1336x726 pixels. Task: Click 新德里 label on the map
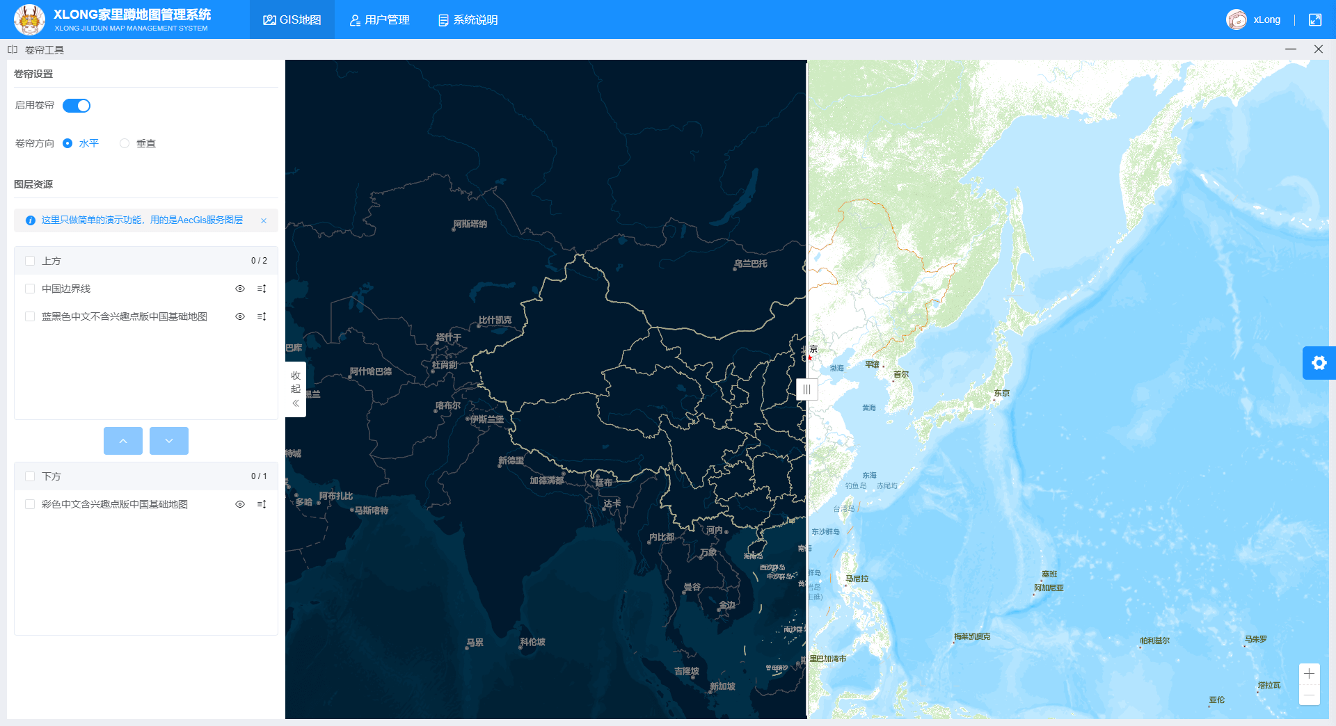click(511, 460)
